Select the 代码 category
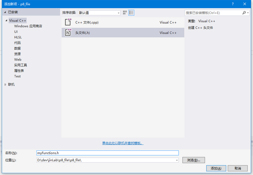 click(x=17, y=43)
